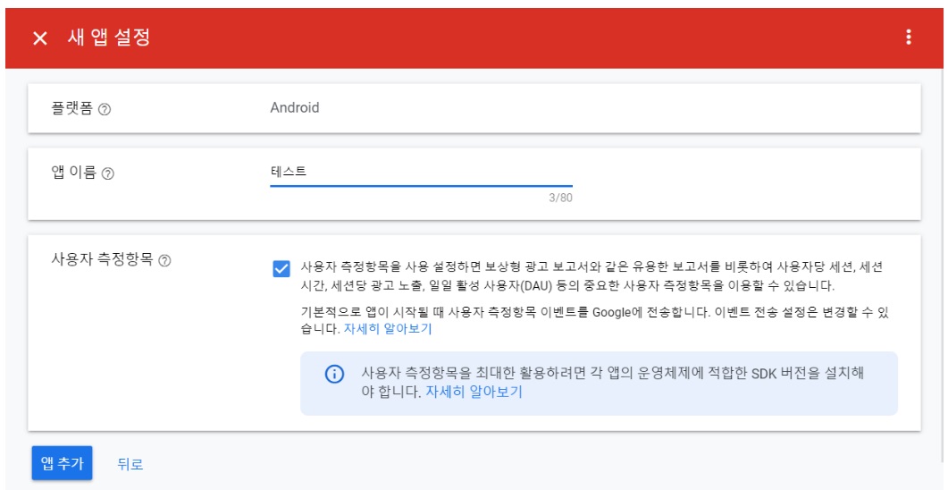Click the info icon in SDK notice
The height and width of the screenshot is (490, 948).
[334, 373]
